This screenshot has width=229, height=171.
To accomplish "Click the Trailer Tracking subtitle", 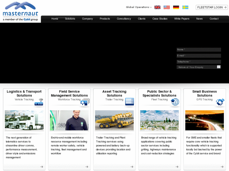I will 114,99.
